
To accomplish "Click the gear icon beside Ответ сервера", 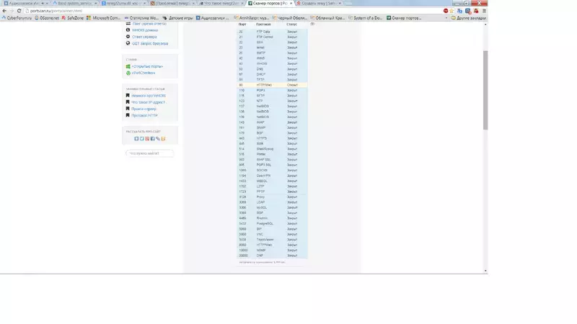I will [x=128, y=37].
